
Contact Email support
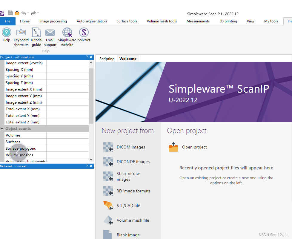tap(50, 36)
